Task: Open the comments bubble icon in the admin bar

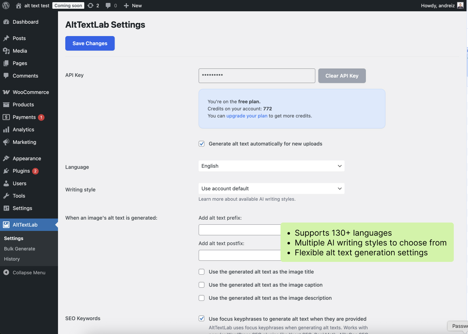Action: pyautogui.click(x=108, y=5)
